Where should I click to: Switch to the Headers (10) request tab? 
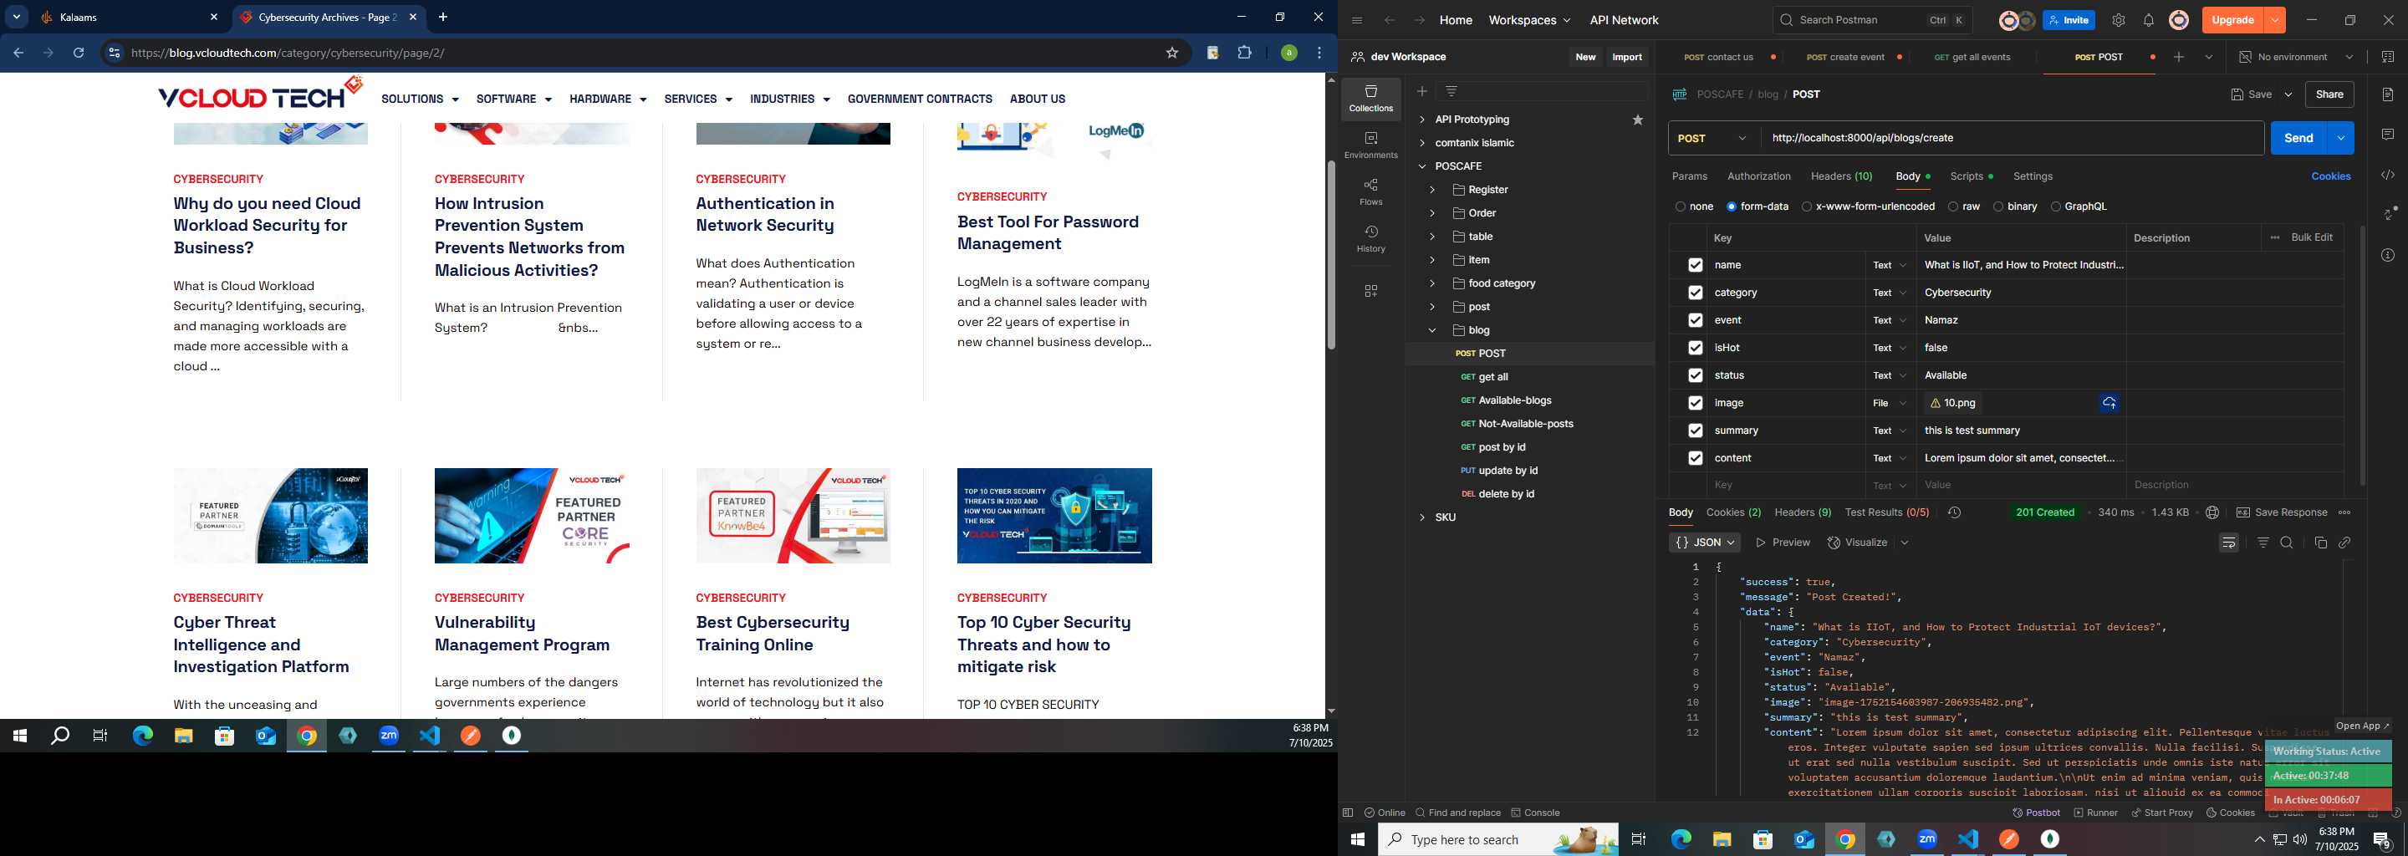[x=1840, y=176]
